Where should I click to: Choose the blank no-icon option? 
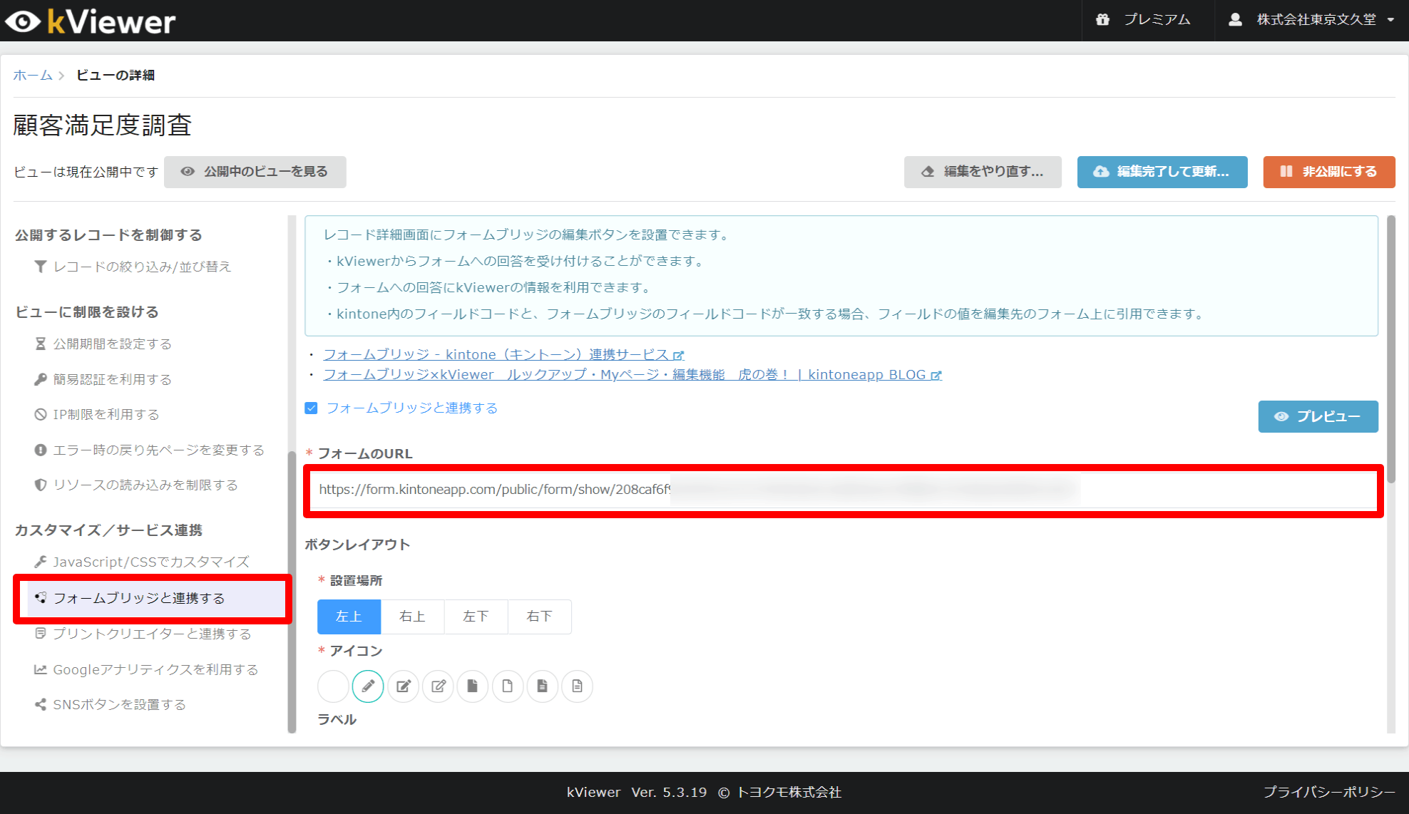333,686
